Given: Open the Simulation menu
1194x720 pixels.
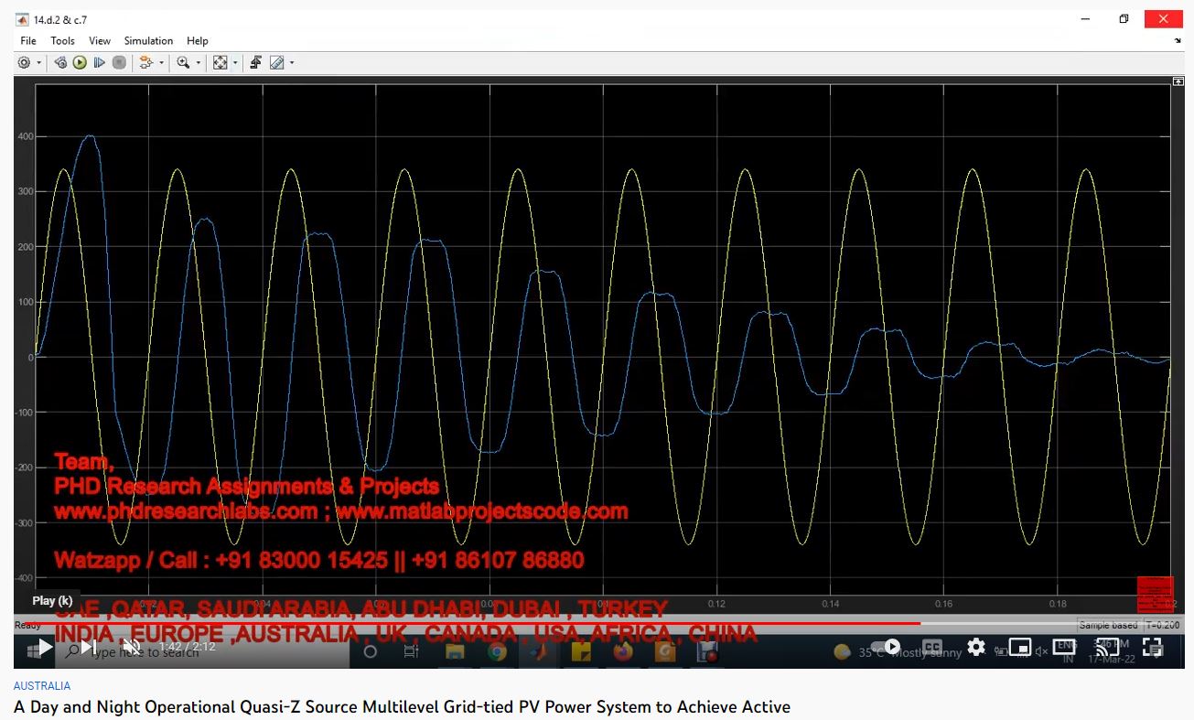Looking at the screenshot, I should coord(148,41).
